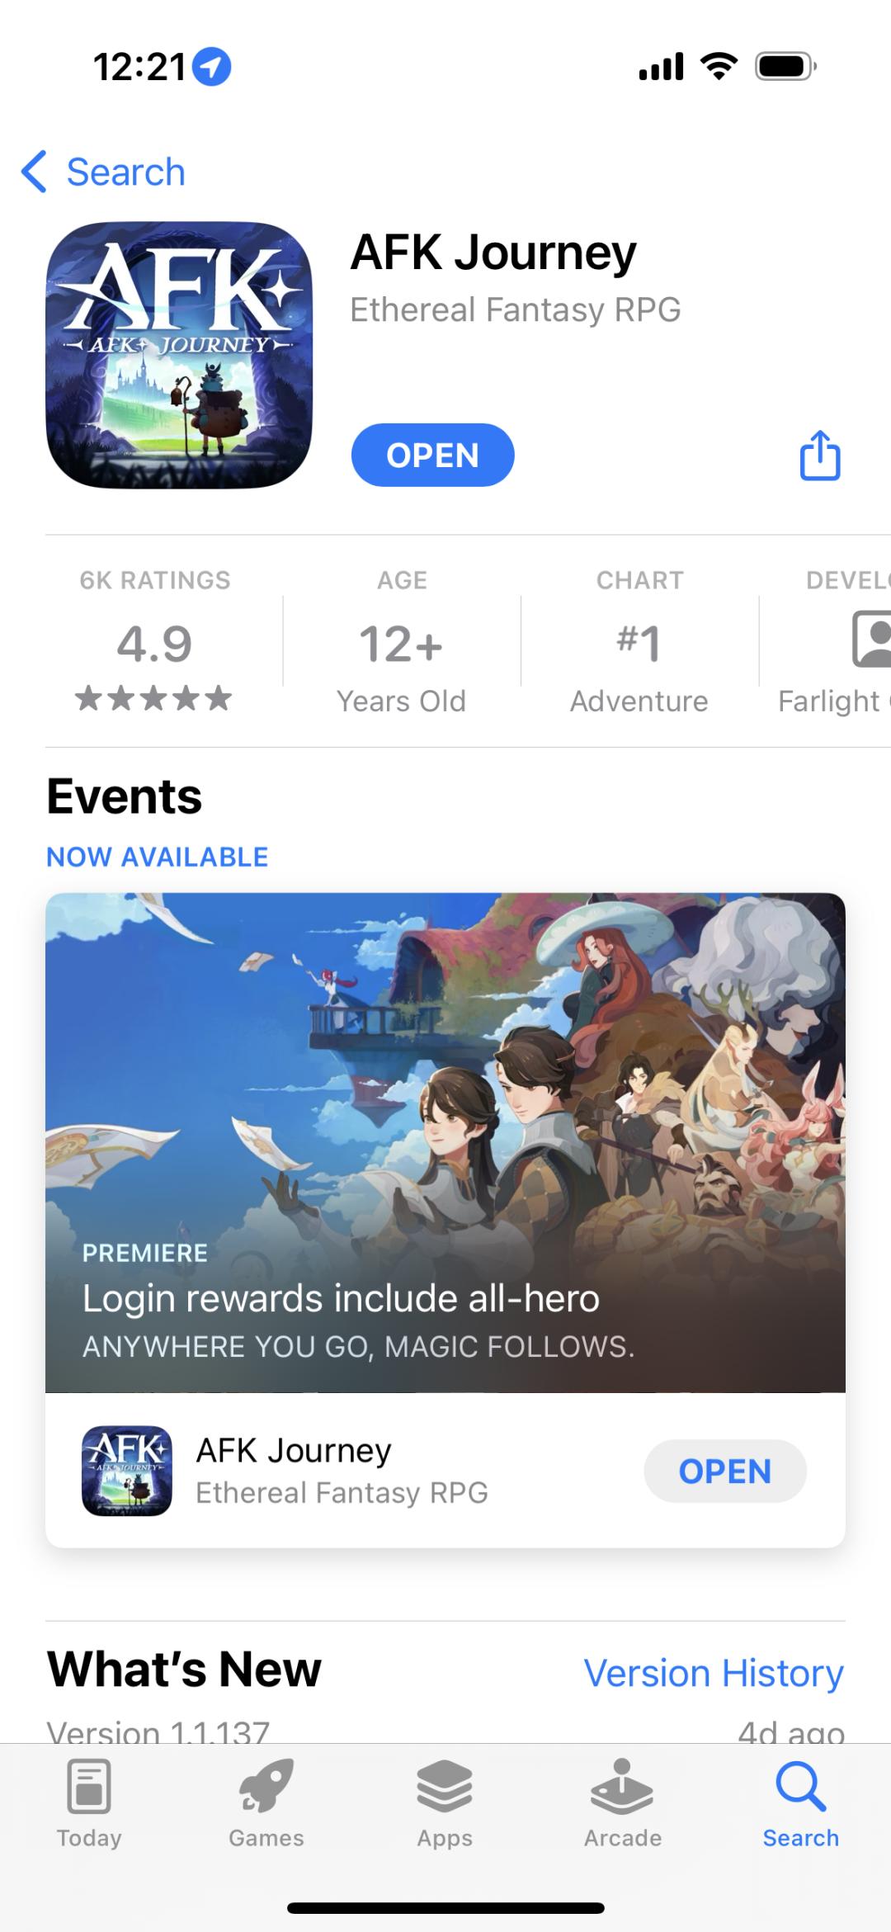This screenshot has width=891, height=1932.
Task: Open the Premiere event banner image
Action: click(445, 1143)
